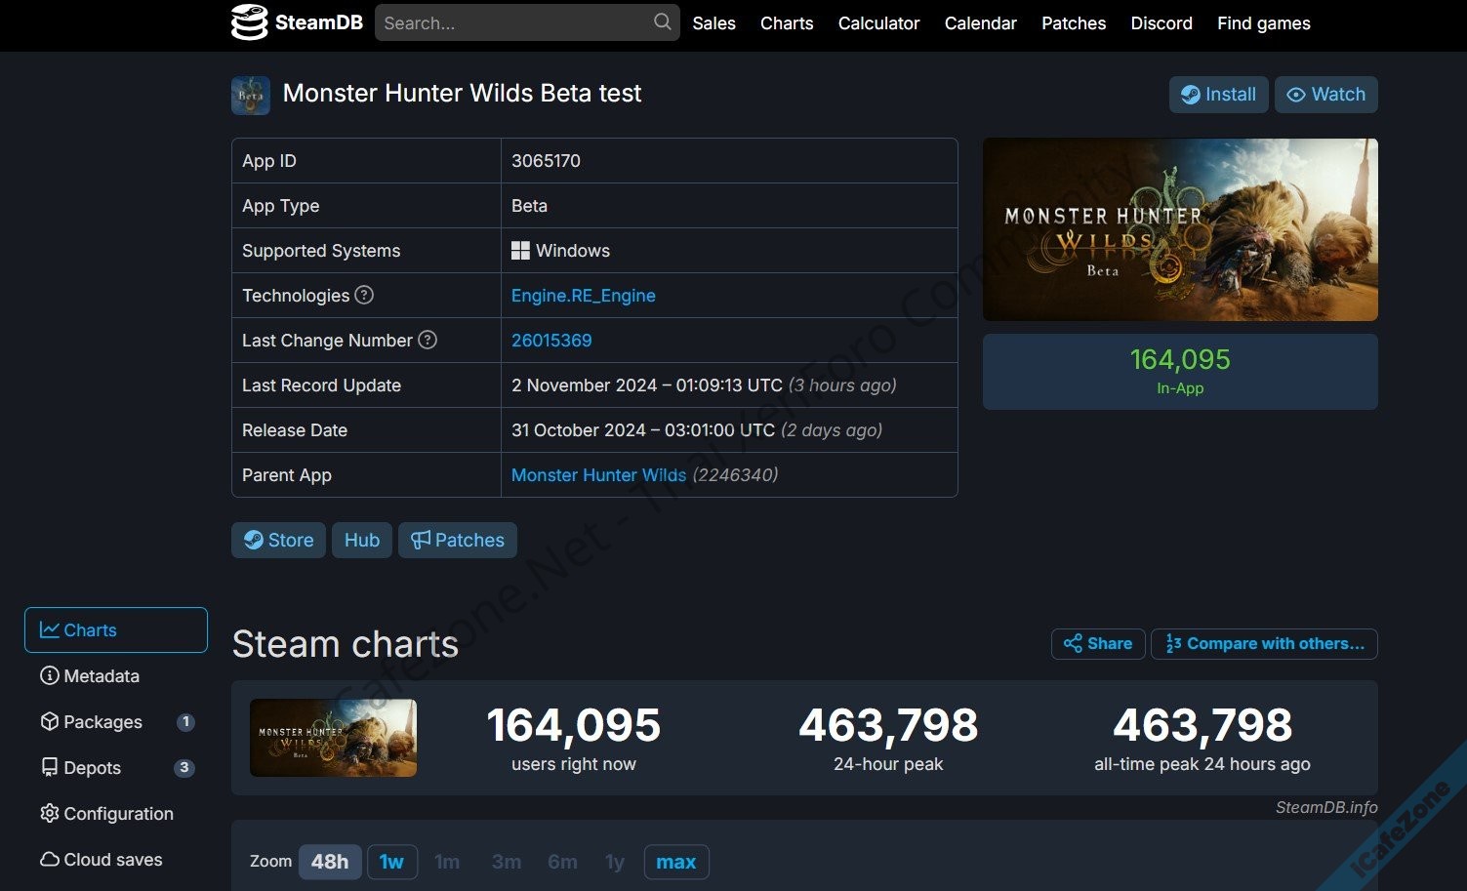Open the Metadata sidebar section
Viewport: 1467px width, 891px height.
click(91, 676)
